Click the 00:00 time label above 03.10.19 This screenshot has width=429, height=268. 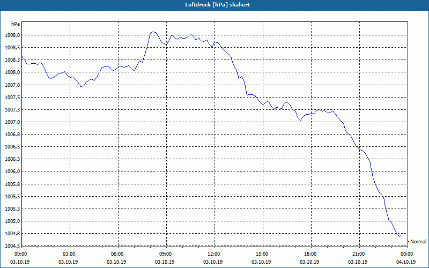(20, 254)
